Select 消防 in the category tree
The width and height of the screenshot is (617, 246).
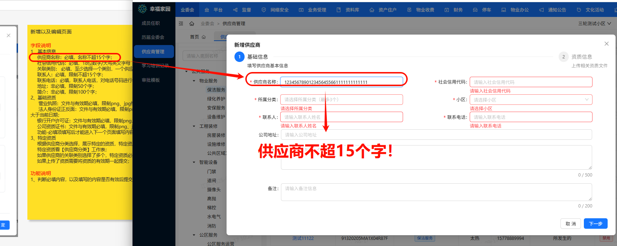pyautogui.click(x=212, y=226)
